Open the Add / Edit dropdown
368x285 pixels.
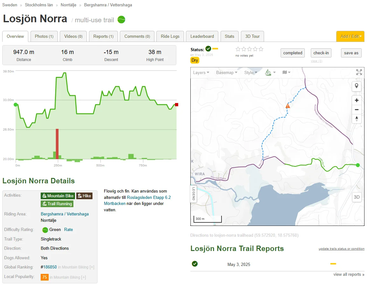click(350, 37)
